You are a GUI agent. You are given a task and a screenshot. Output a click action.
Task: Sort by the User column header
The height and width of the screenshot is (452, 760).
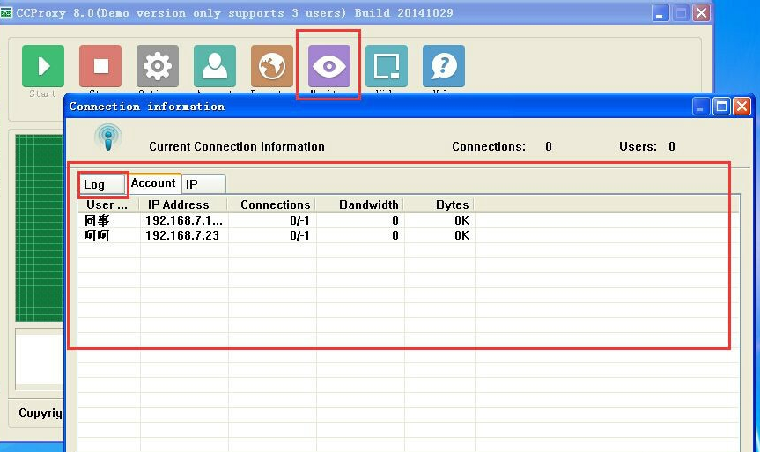coord(108,204)
